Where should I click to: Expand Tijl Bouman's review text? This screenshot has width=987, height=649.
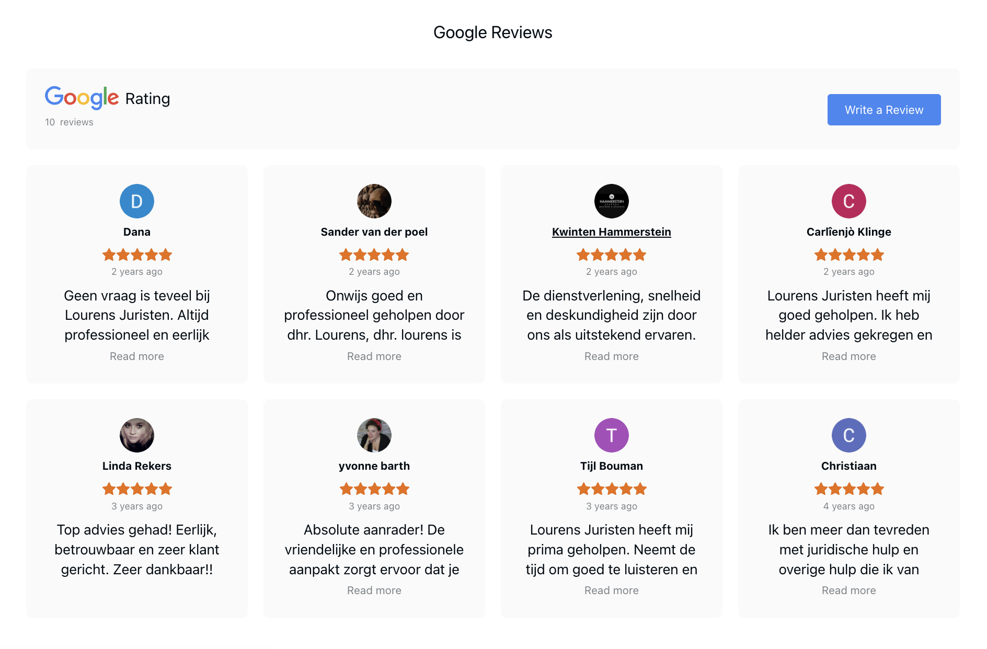[612, 590]
